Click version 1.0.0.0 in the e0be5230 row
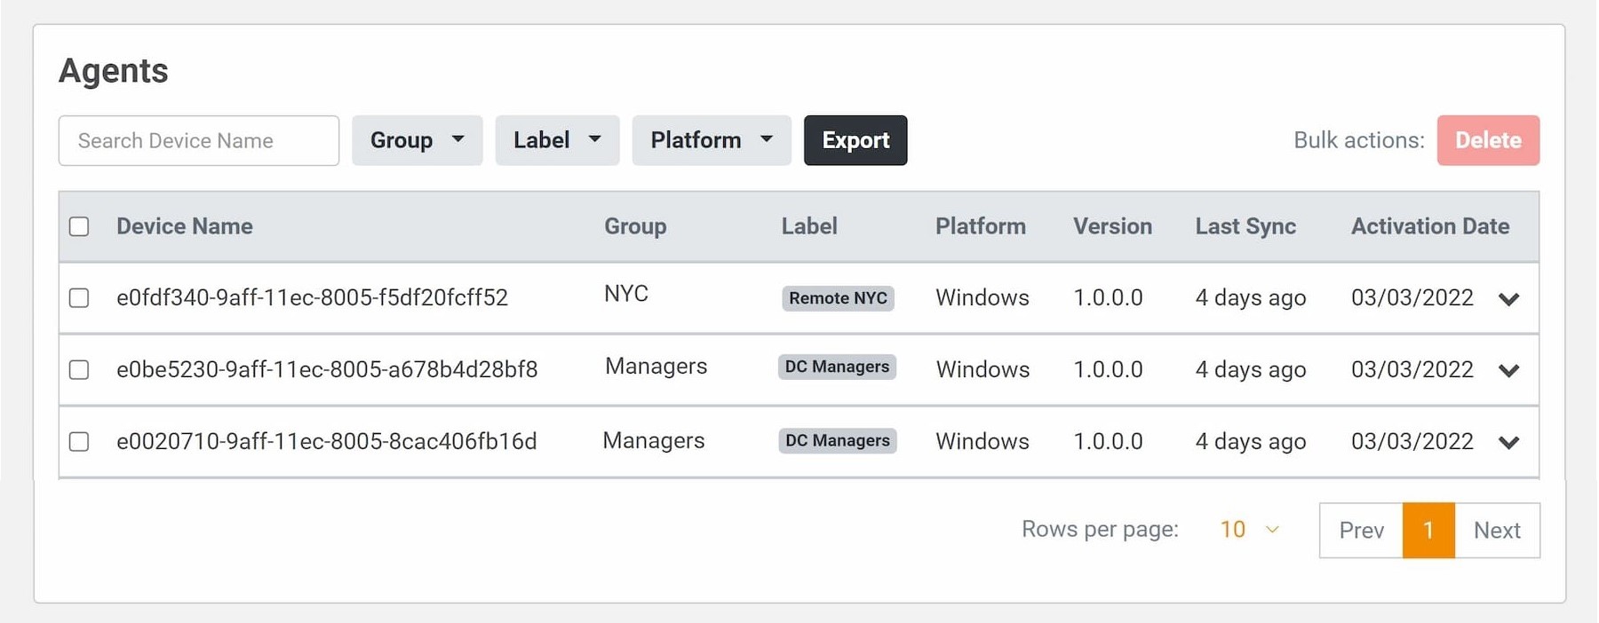The image size is (1599, 623). click(x=1108, y=369)
